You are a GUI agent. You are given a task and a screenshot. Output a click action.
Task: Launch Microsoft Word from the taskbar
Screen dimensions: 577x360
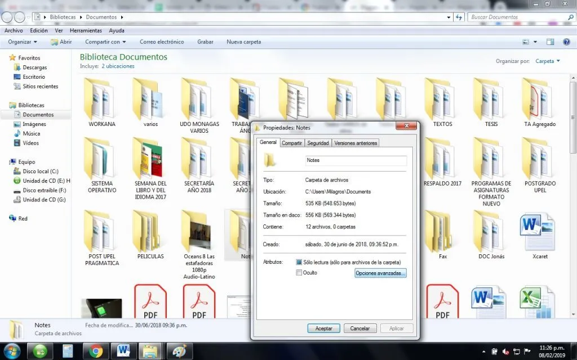pos(123,350)
